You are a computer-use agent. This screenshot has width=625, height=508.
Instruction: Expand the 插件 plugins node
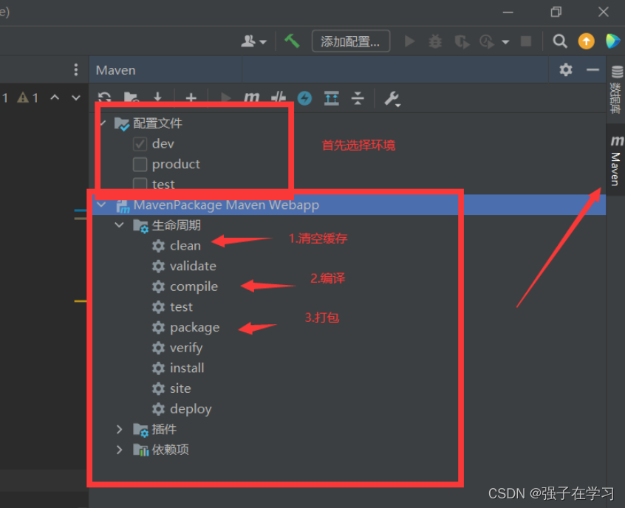119,429
